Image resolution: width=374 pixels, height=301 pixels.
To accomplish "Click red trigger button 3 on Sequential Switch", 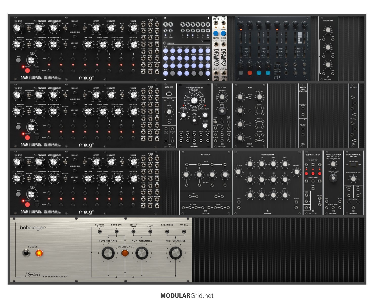I will click(x=319, y=174).
